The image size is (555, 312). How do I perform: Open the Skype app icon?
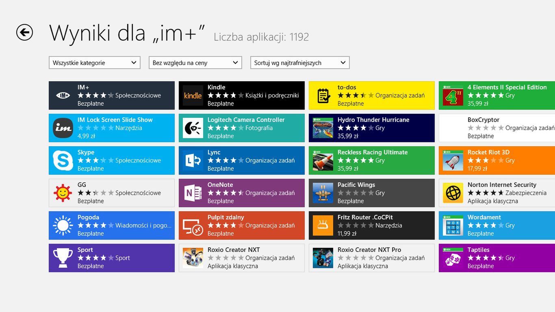pyautogui.click(x=63, y=160)
